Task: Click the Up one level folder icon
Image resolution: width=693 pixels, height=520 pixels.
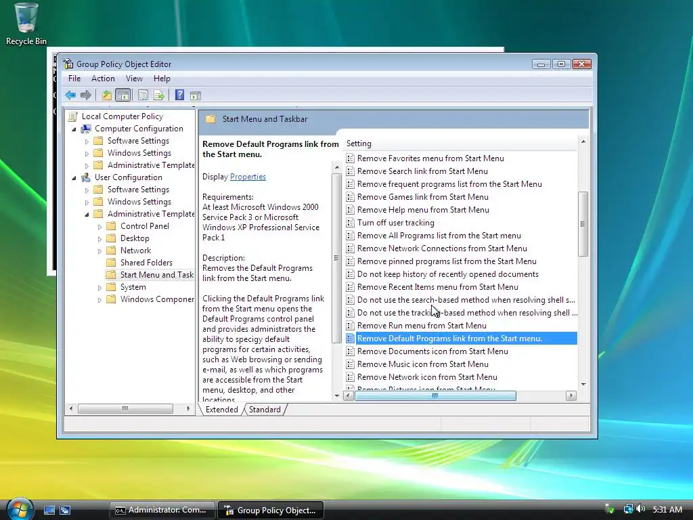Action: (106, 95)
